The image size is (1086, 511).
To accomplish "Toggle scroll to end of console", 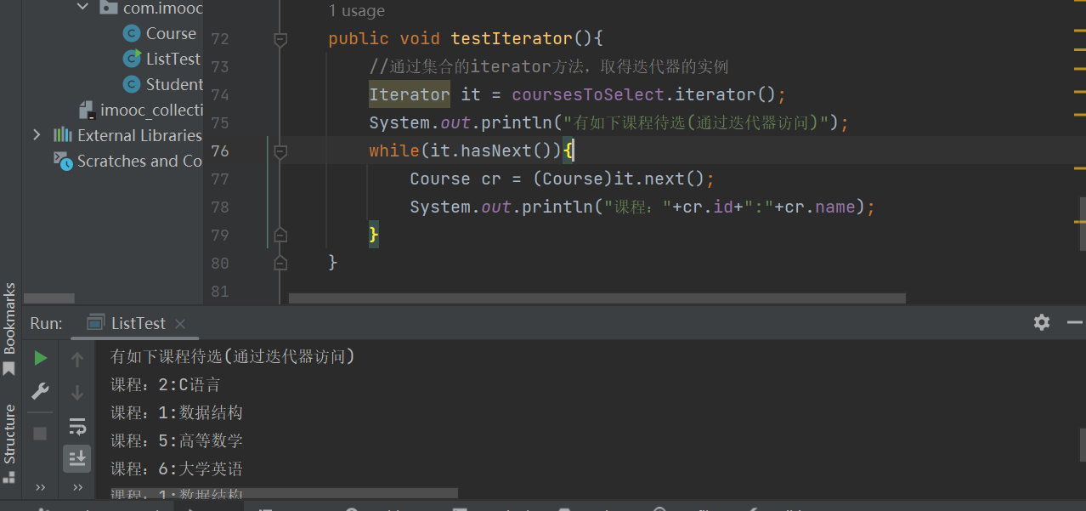I will pyautogui.click(x=77, y=459).
